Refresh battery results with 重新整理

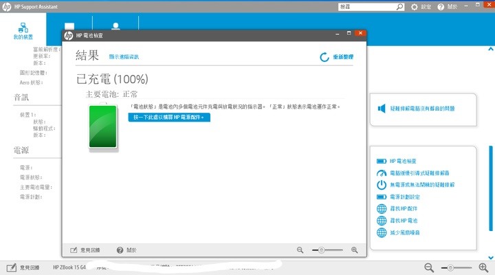pos(336,57)
